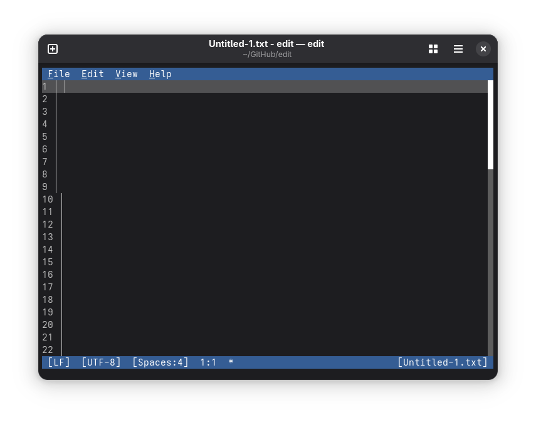536x422 pixels.
Task: Click the unsaved changes asterisk in status bar
Action: (x=231, y=361)
